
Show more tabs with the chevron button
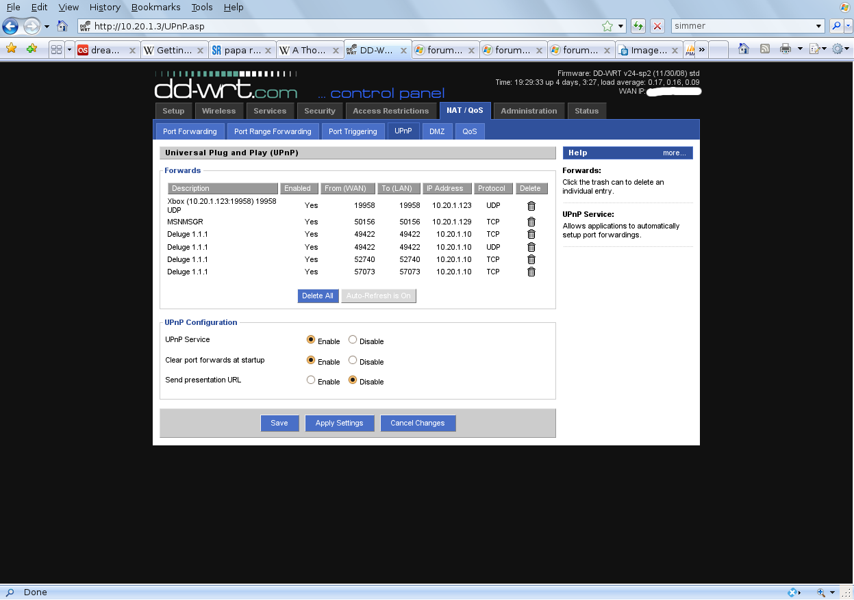(701, 50)
